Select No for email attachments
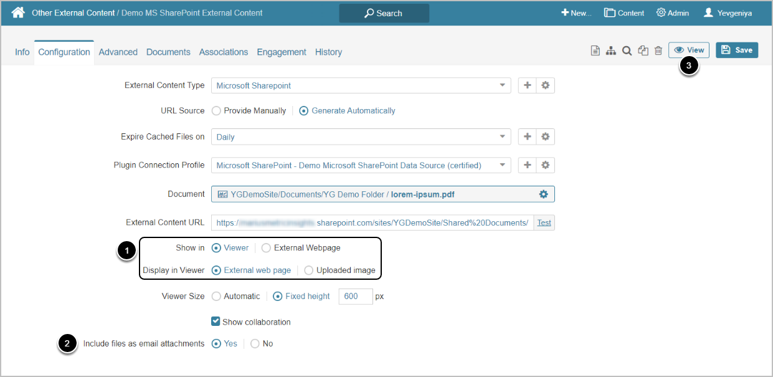This screenshot has height=377, width=773. click(255, 344)
